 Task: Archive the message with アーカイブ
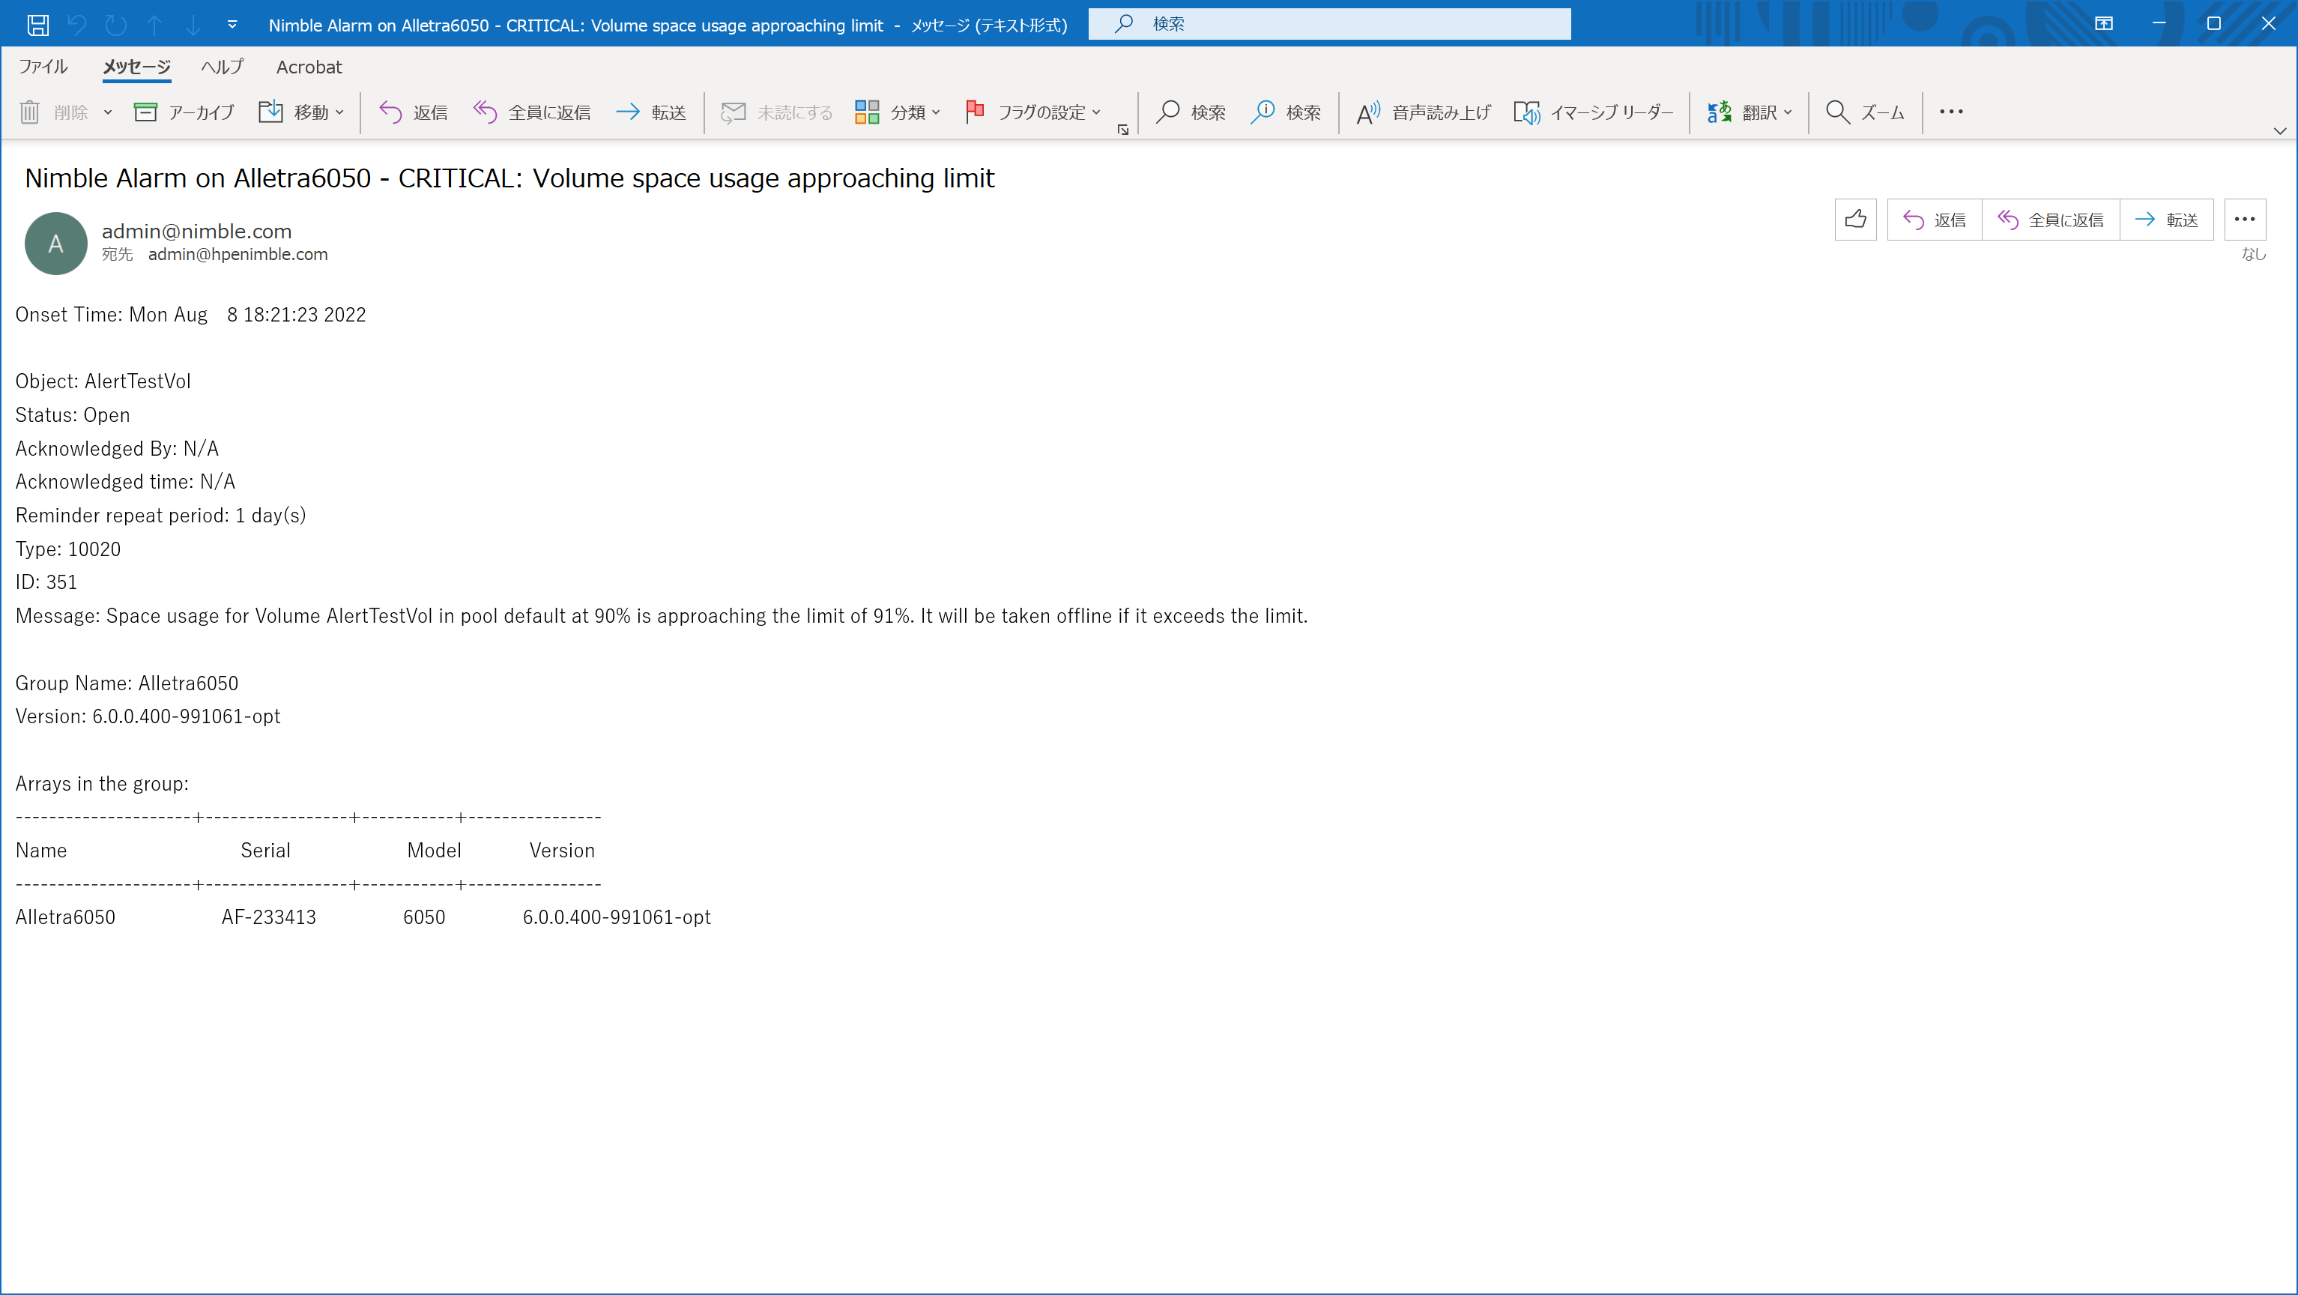(x=184, y=112)
